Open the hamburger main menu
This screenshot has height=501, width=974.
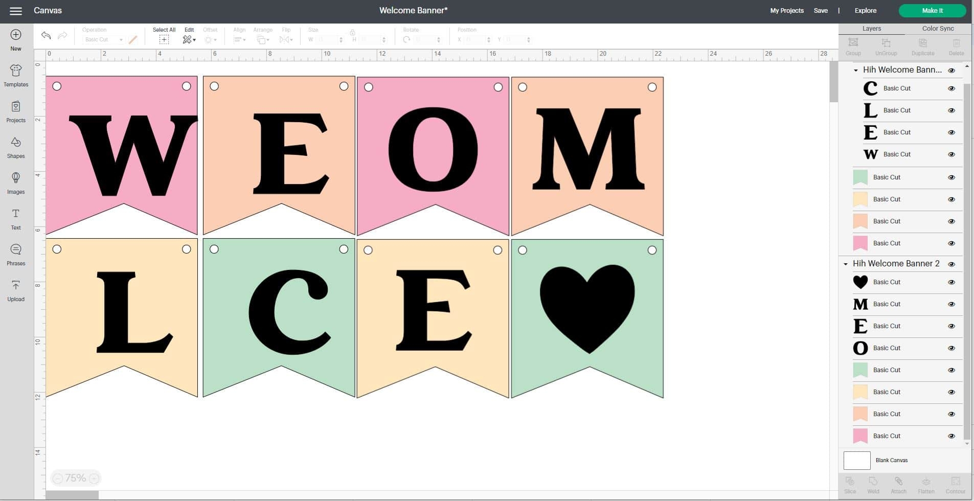(x=16, y=11)
